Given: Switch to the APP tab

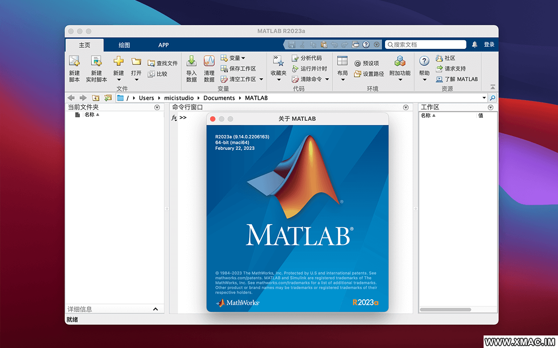Looking at the screenshot, I should [163, 45].
